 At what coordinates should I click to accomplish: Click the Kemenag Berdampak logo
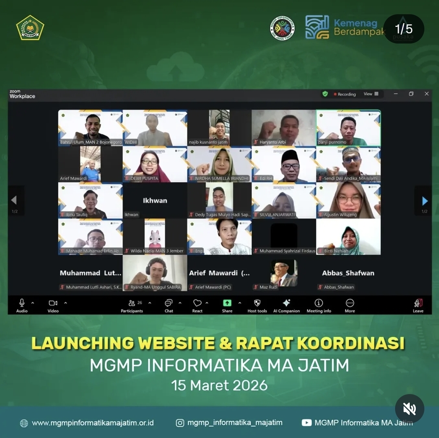[x=345, y=27]
